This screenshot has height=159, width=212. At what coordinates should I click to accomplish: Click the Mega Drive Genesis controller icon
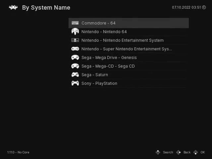click(75, 57)
